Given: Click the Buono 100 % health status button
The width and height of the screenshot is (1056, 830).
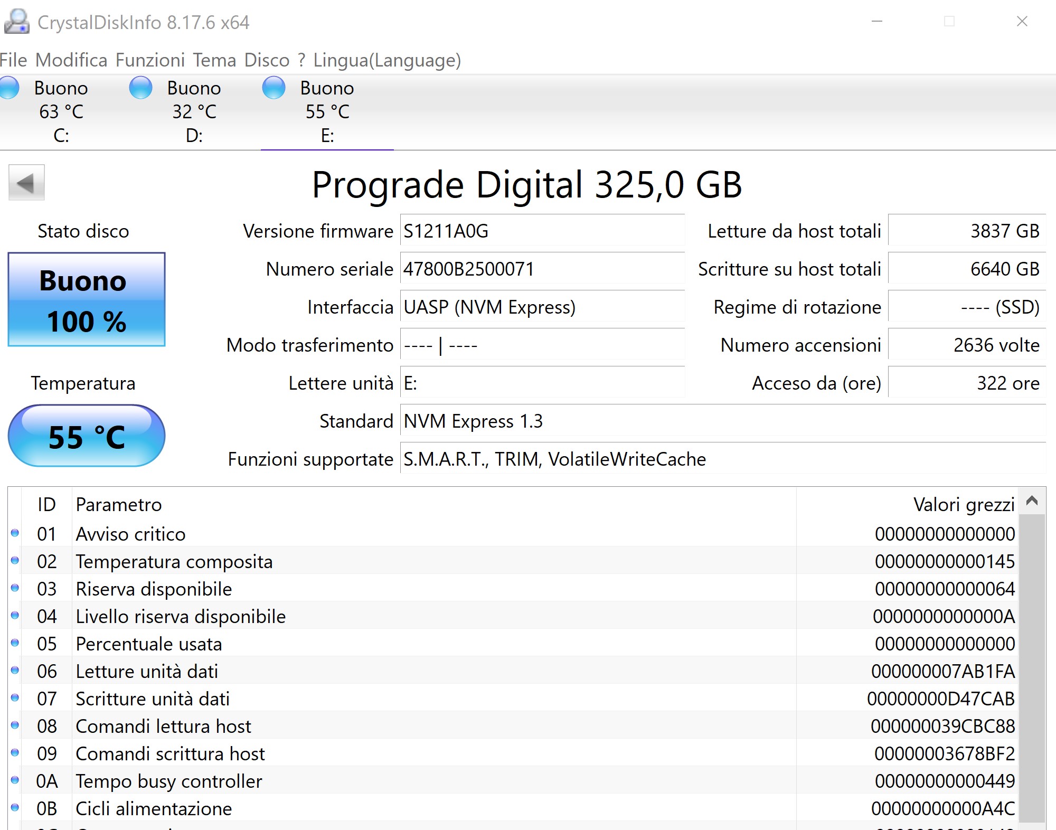Looking at the screenshot, I should [87, 299].
